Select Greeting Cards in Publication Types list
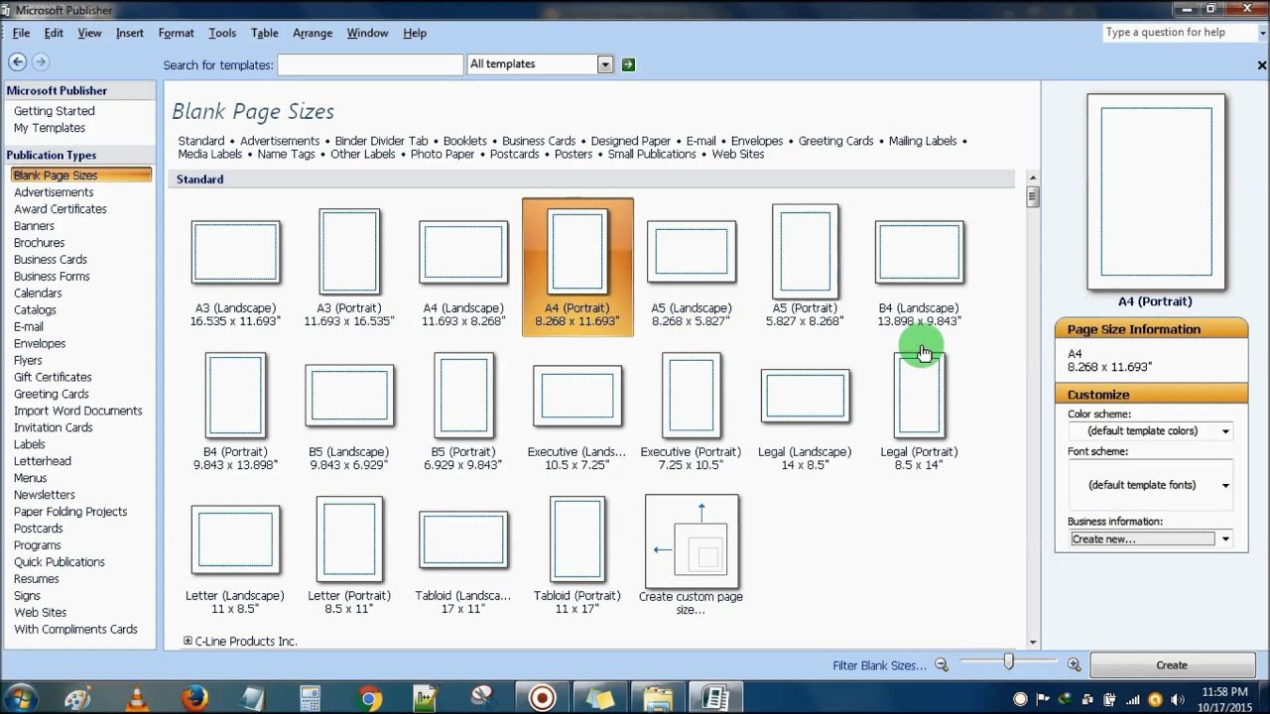The image size is (1270, 714). pyautogui.click(x=52, y=395)
